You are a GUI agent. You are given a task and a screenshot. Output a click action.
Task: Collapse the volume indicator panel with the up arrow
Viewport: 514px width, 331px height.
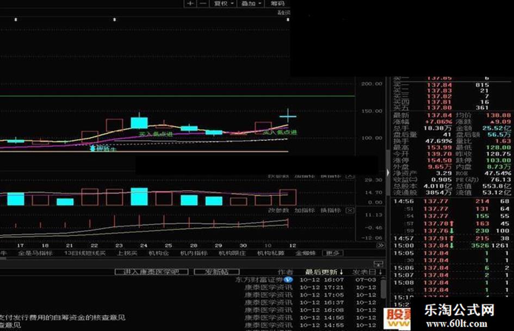[x=350, y=176]
